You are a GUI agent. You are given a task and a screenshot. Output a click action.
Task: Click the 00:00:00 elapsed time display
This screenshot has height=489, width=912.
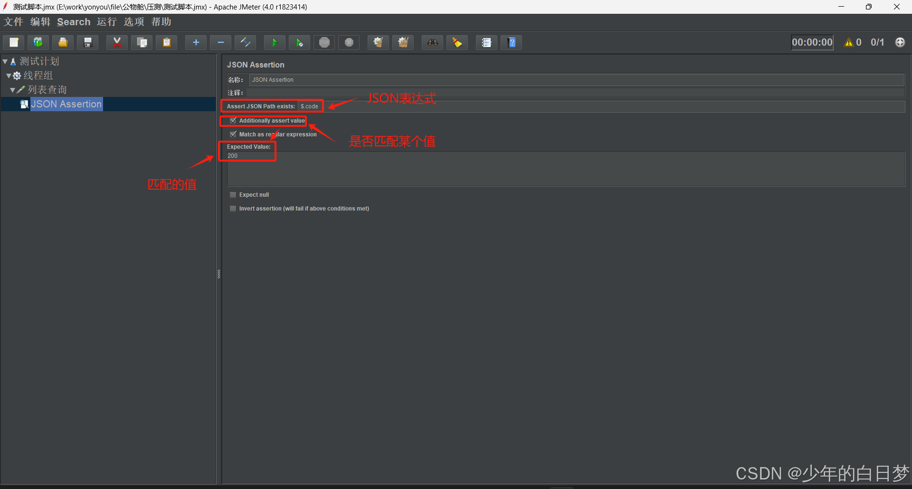pyautogui.click(x=812, y=42)
